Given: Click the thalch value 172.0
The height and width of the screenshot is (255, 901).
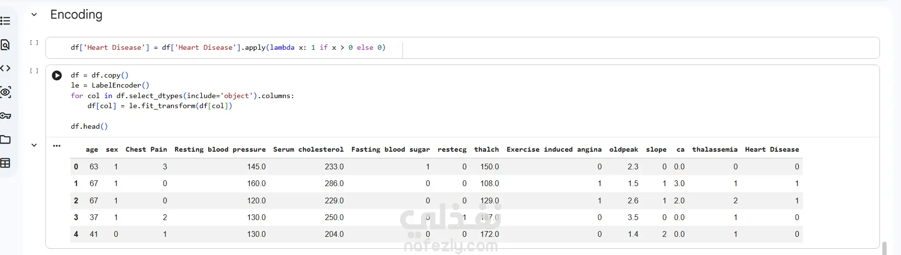Looking at the screenshot, I should [x=489, y=234].
